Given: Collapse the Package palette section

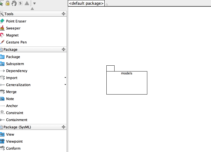Looking at the screenshot, I should 63,49.
